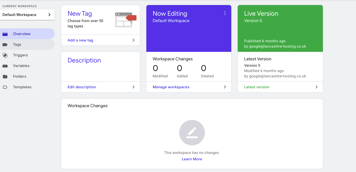Click the chevron next to Manage workspaces
Screen dimensions: 356x172
225,87
